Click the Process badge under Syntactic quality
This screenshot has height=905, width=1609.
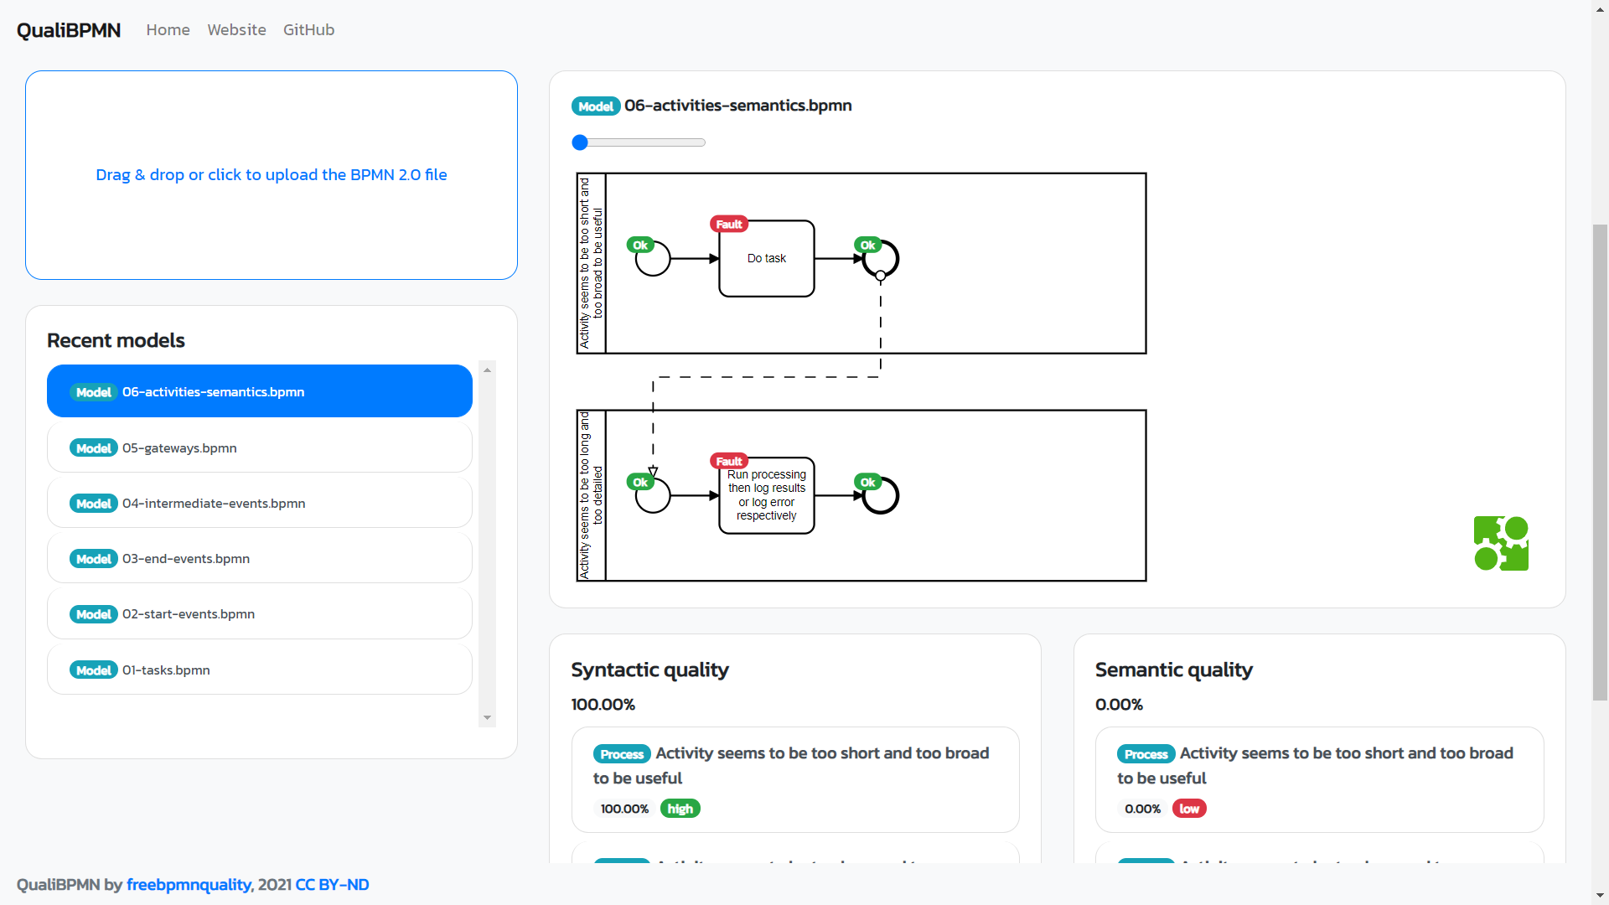tap(621, 753)
